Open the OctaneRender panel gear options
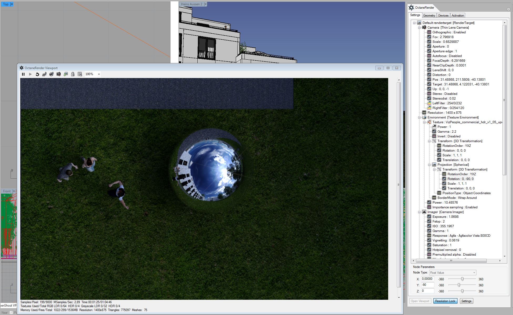The height and width of the screenshot is (315, 513). click(508, 9)
